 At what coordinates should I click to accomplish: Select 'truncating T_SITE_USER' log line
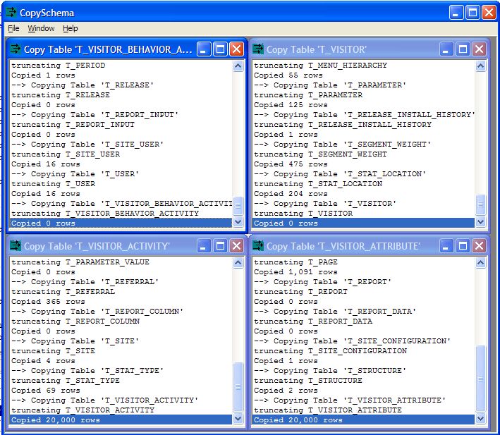click(66, 154)
